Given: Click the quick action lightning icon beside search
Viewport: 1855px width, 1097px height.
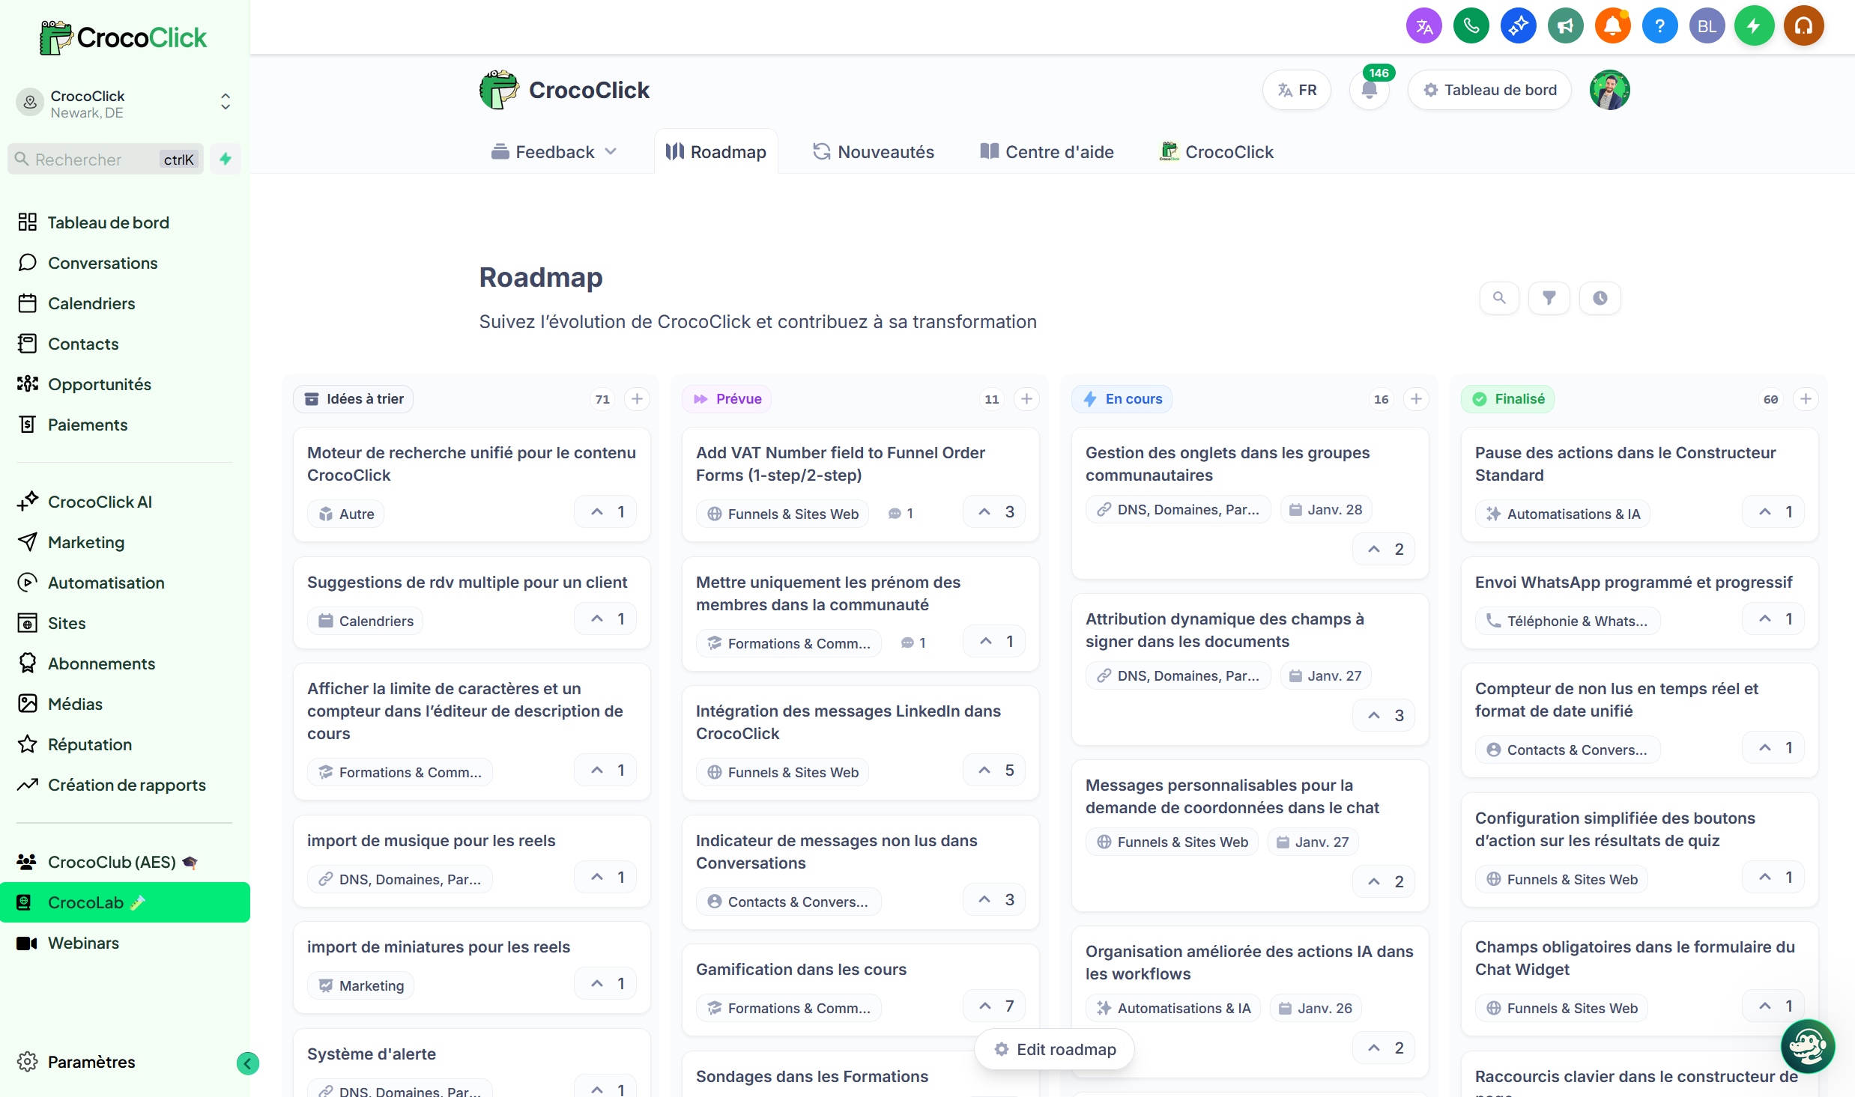Looking at the screenshot, I should [225, 159].
